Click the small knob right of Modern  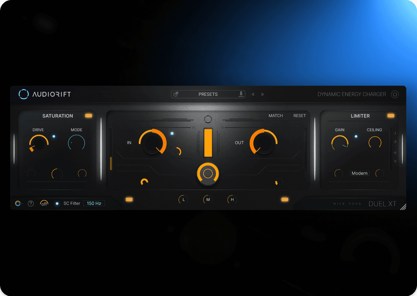click(380, 173)
